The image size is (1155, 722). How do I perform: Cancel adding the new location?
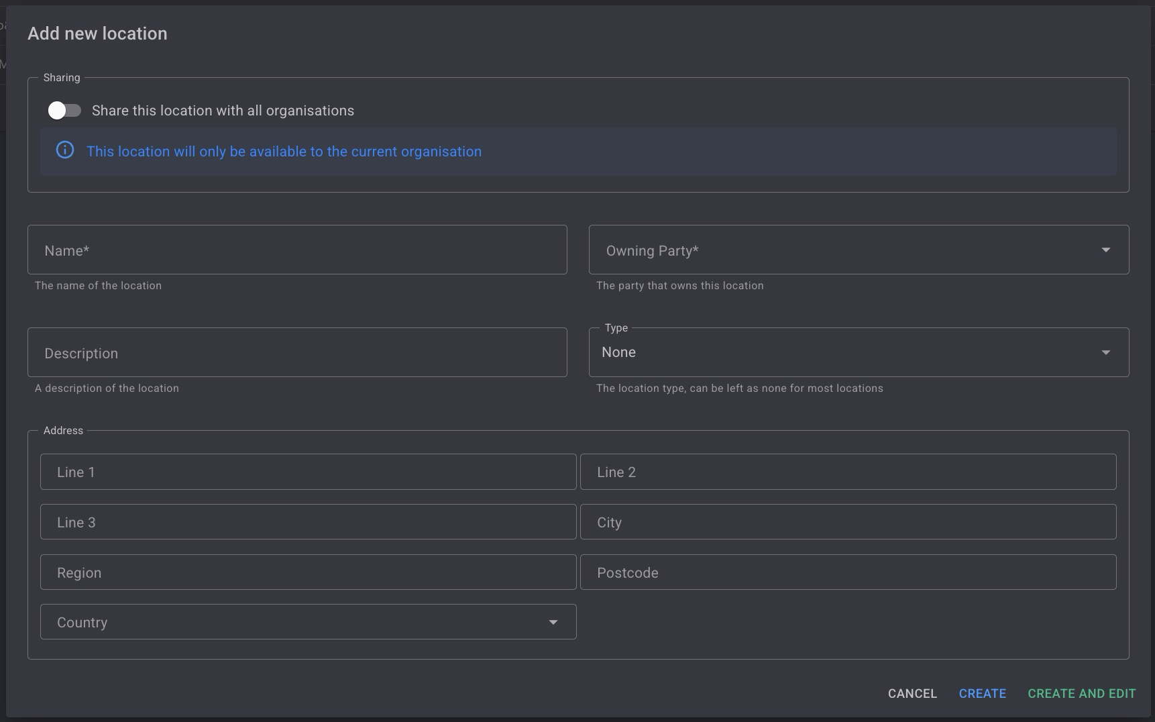[912, 694]
